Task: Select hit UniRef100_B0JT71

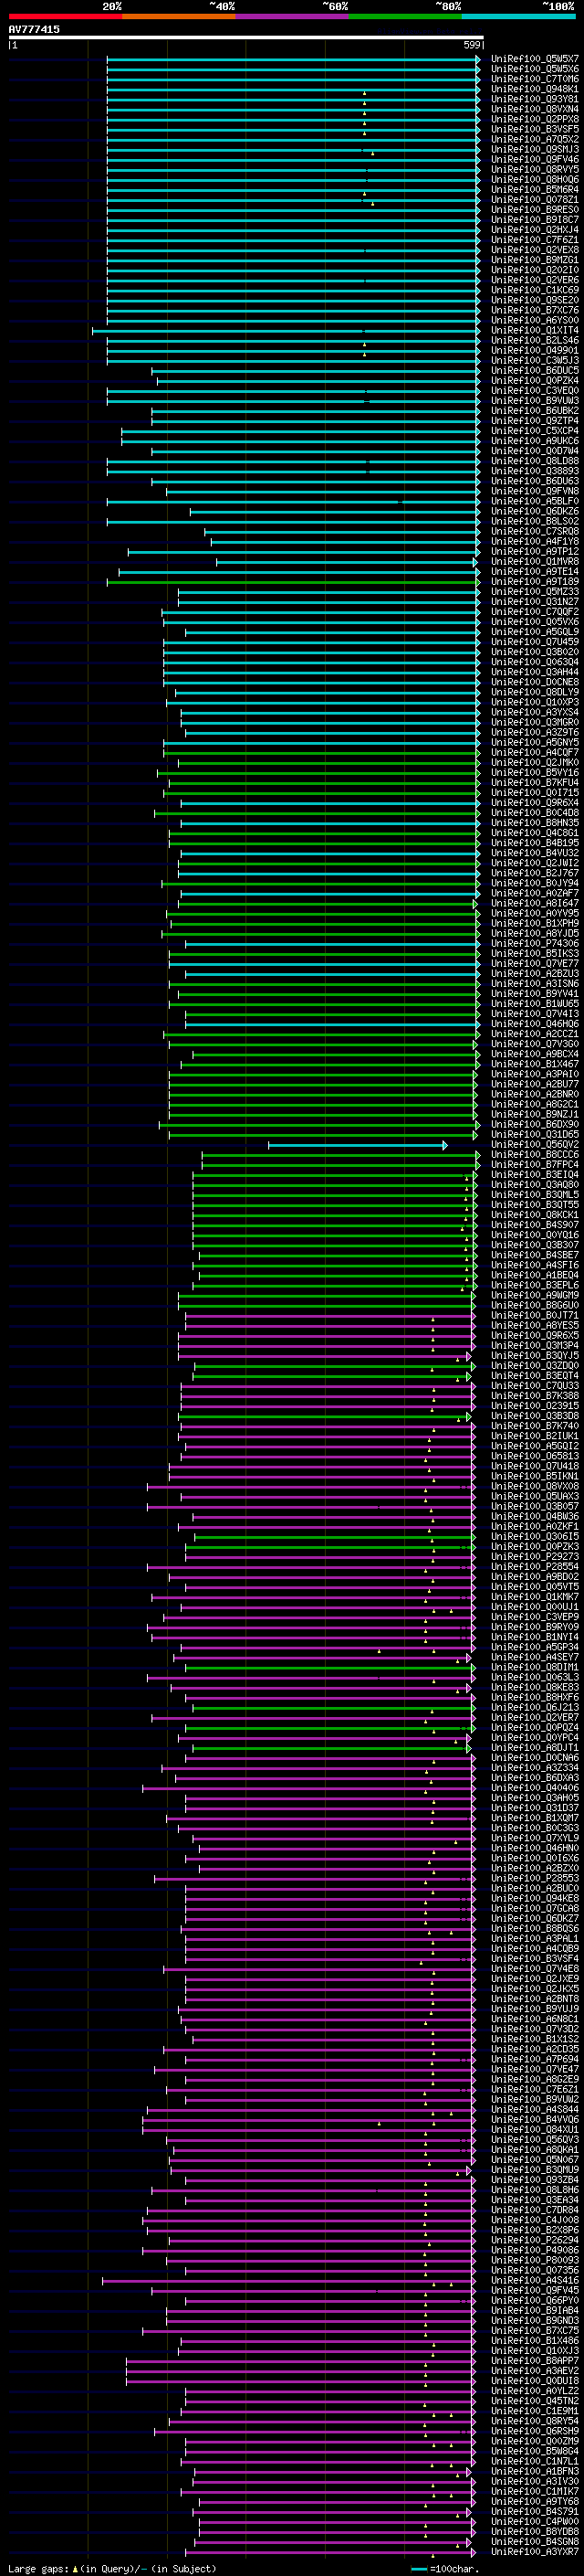Action: [x=535, y=1316]
